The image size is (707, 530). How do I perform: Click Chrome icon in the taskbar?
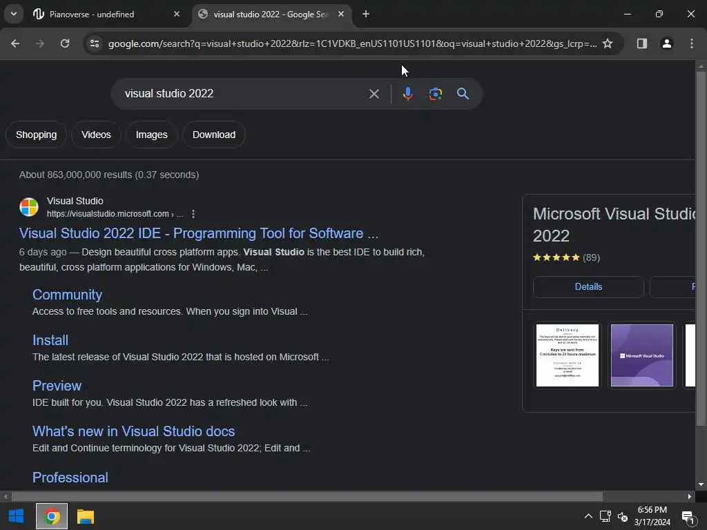click(52, 516)
